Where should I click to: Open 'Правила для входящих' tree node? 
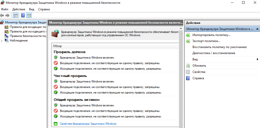[28, 27]
